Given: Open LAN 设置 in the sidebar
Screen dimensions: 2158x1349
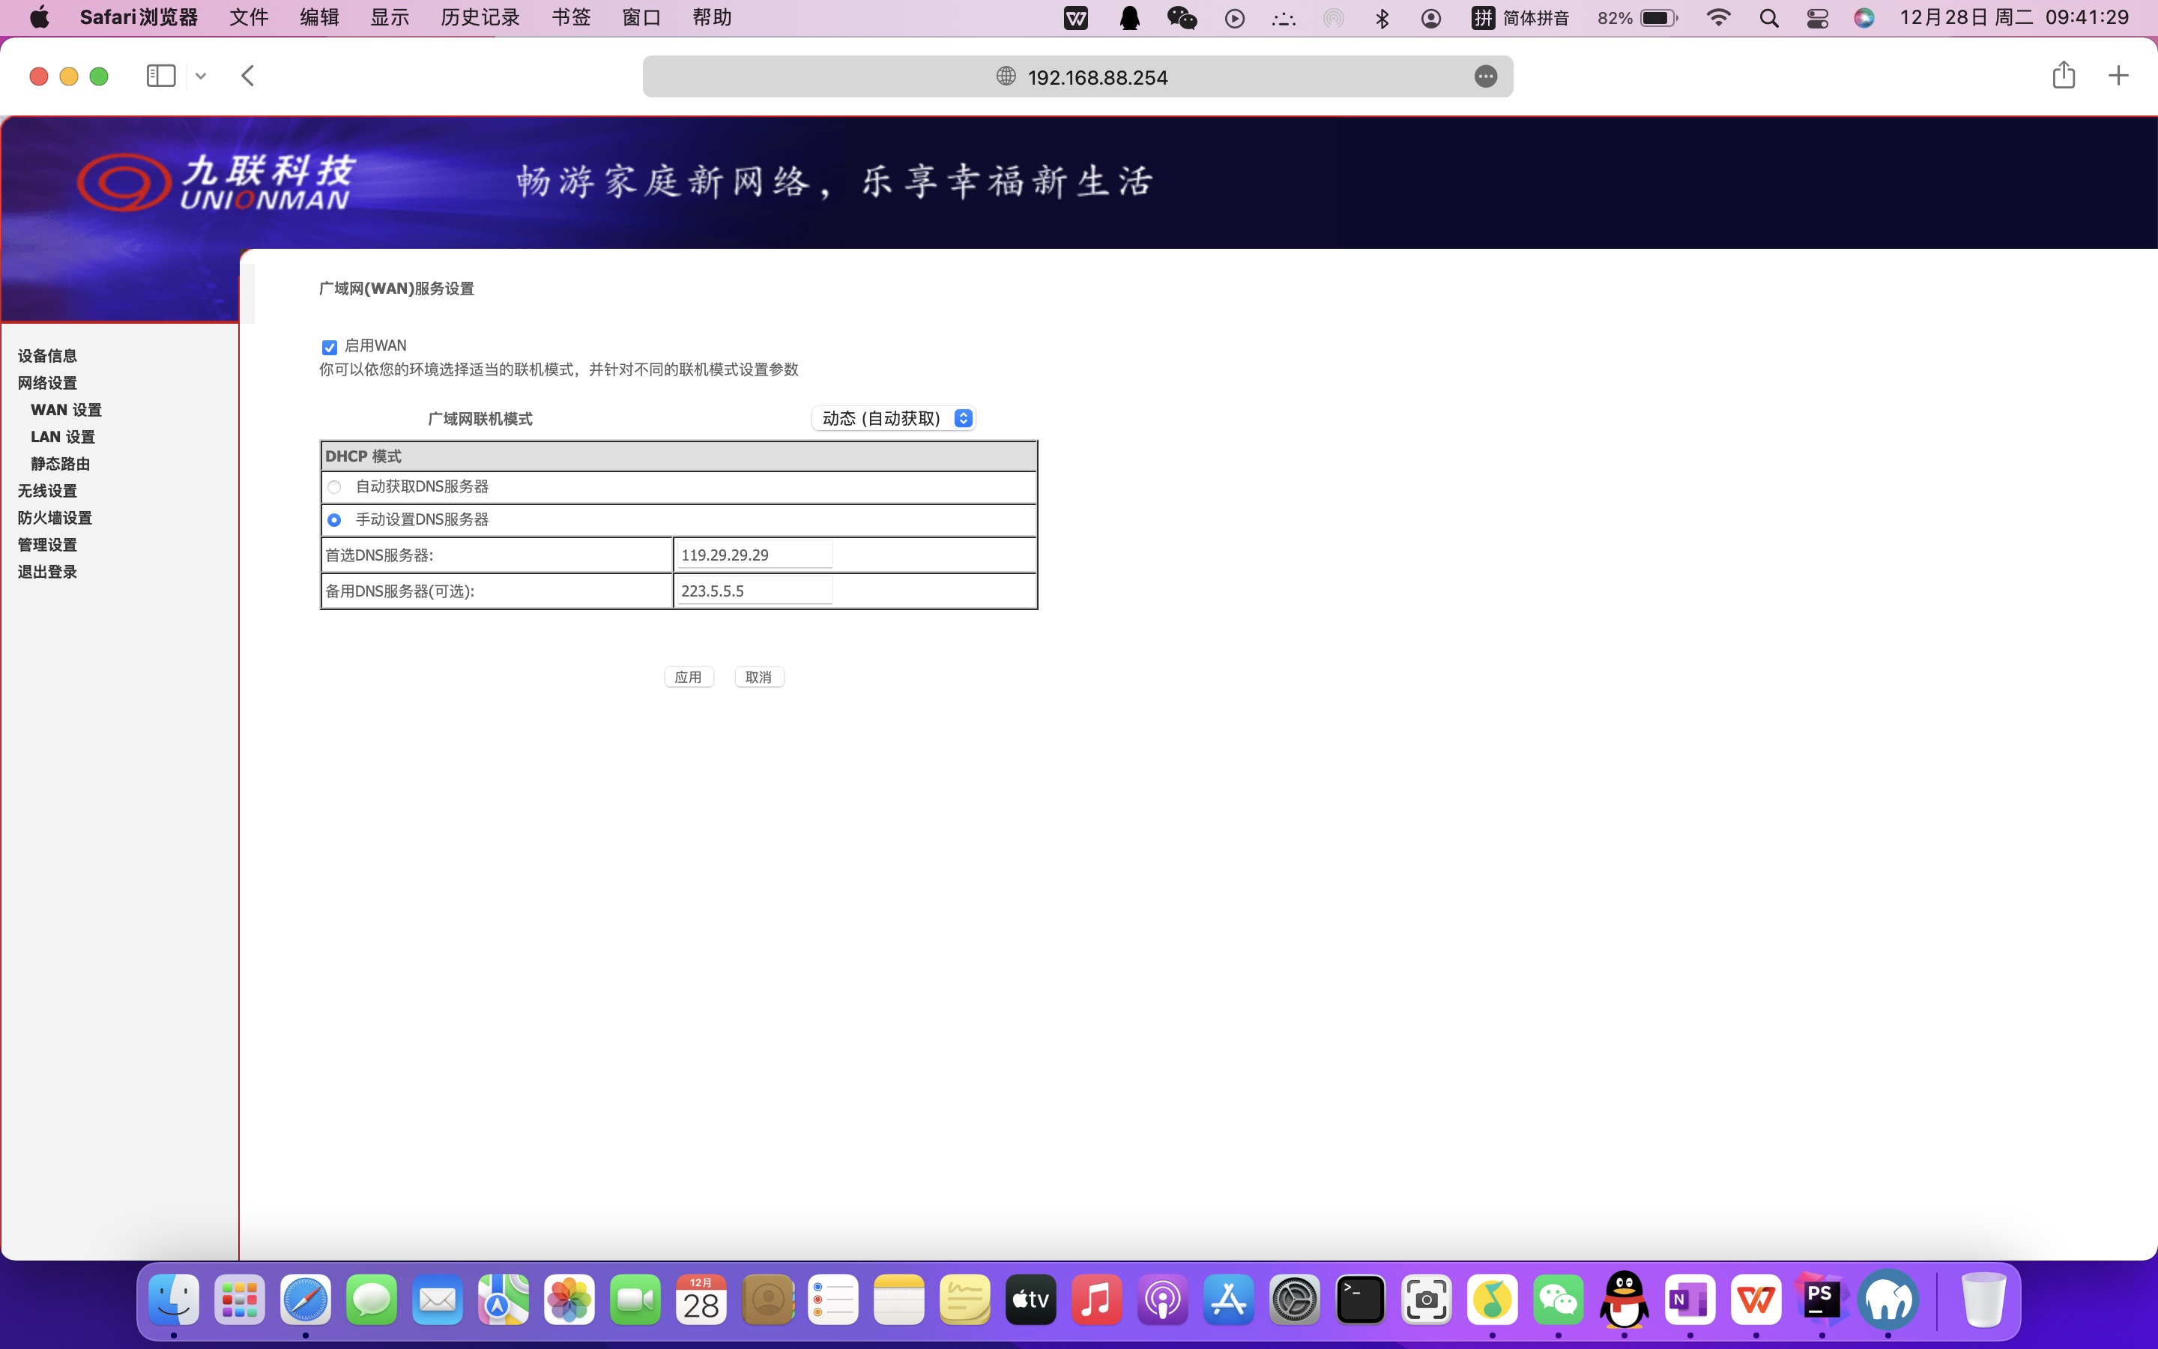Looking at the screenshot, I should coord(62,437).
